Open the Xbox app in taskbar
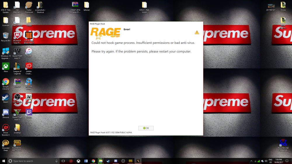The height and width of the screenshot is (164, 292). 78,161
